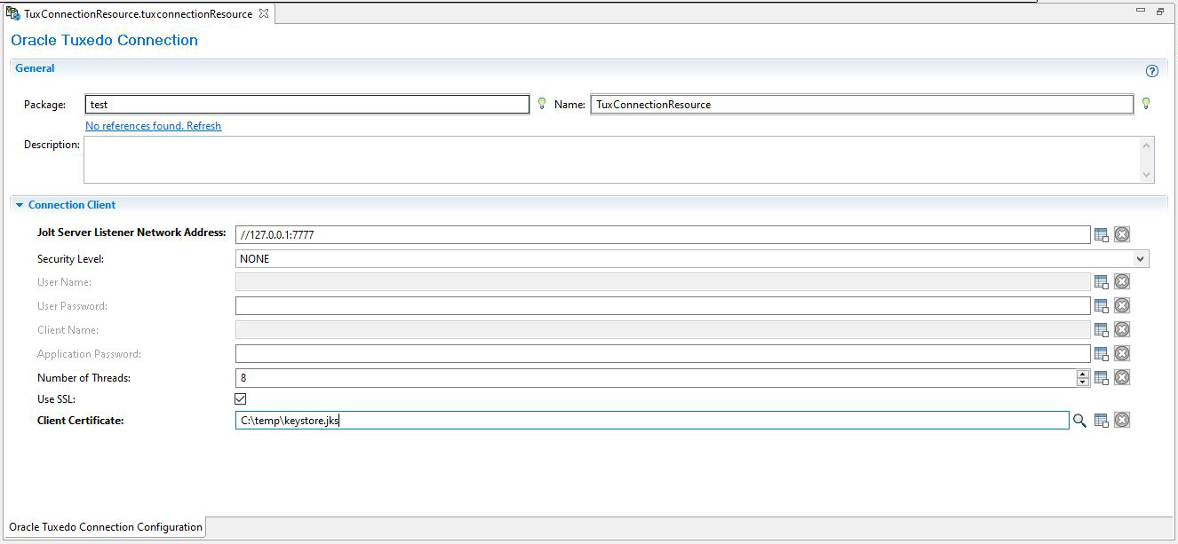
Task: Clear the Jolt Server Listener Network Address value
Action: [1122, 235]
